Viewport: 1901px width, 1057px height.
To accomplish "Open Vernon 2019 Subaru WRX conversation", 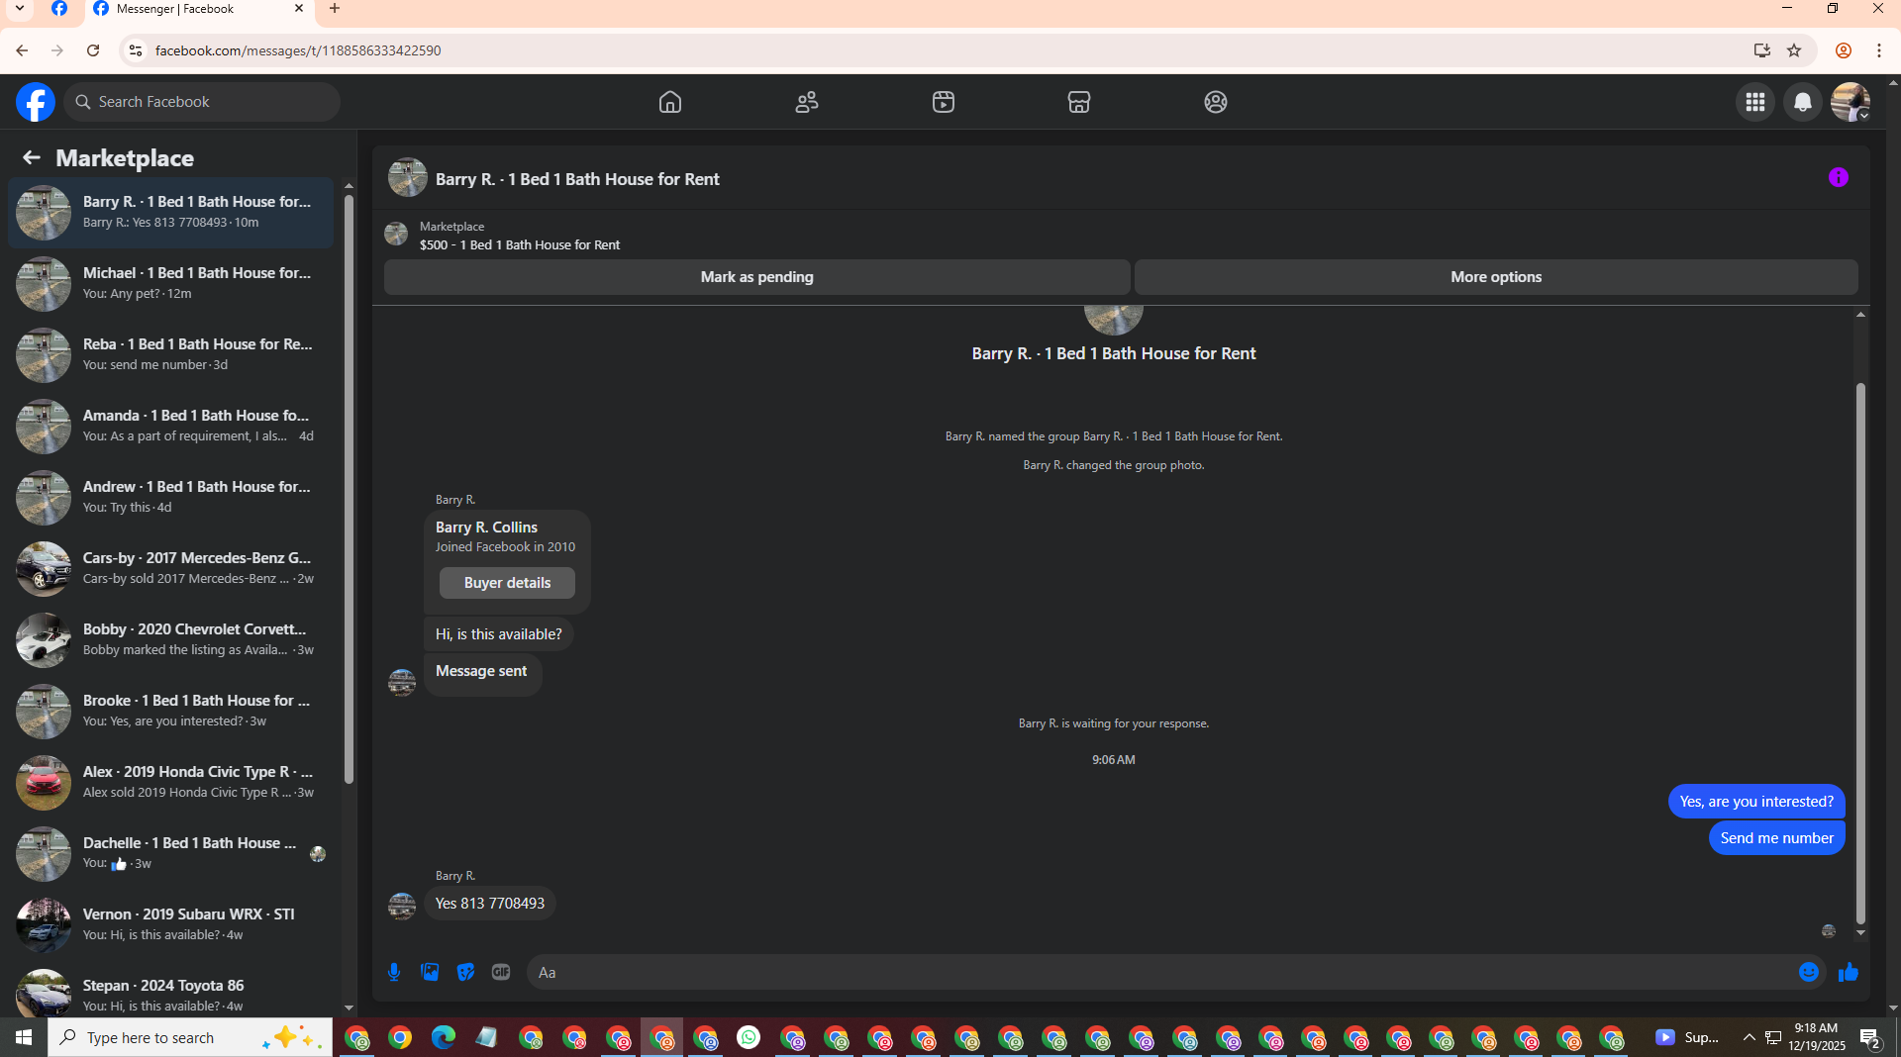I will click(x=170, y=925).
